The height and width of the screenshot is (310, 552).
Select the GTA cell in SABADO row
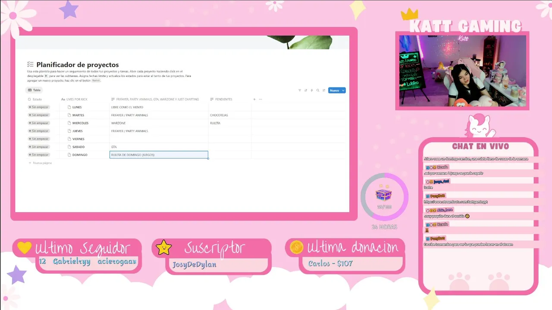point(159,147)
